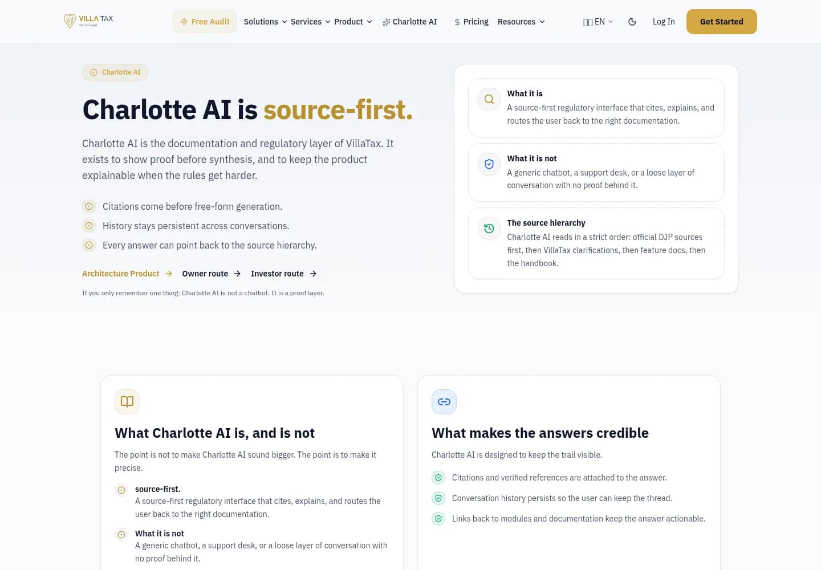The height and width of the screenshot is (570, 821).
Task: Toggle dark mode moon icon
Action: pos(632,22)
